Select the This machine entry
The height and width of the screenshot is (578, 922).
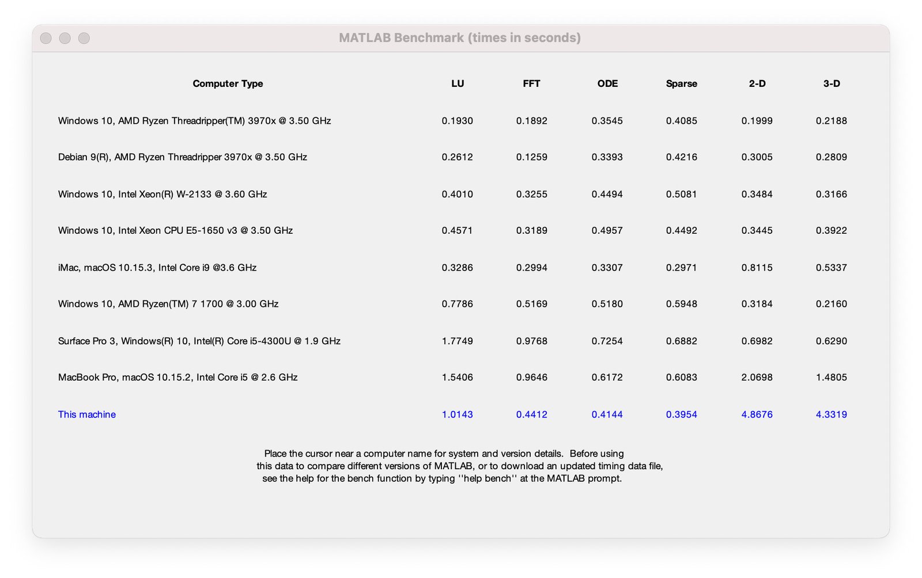pos(86,414)
